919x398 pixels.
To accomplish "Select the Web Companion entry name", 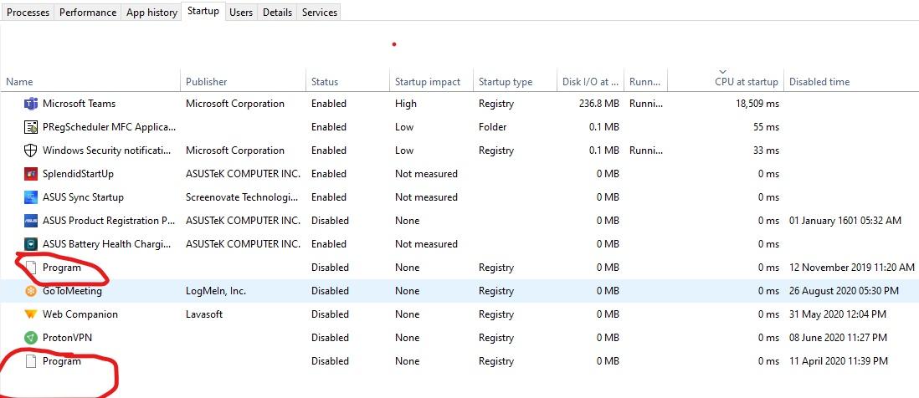I will (x=80, y=314).
